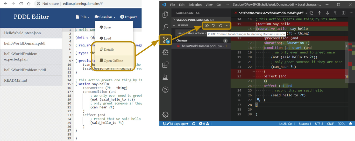Open the Test flask view in VS Code

[x=165, y=77]
